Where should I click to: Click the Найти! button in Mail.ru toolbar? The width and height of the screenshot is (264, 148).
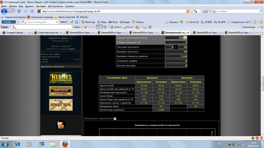coord(64,22)
